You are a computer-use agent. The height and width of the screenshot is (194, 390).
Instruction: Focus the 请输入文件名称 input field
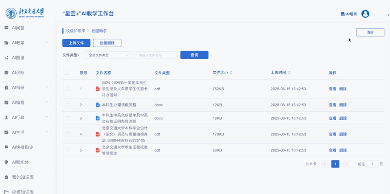(156, 55)
